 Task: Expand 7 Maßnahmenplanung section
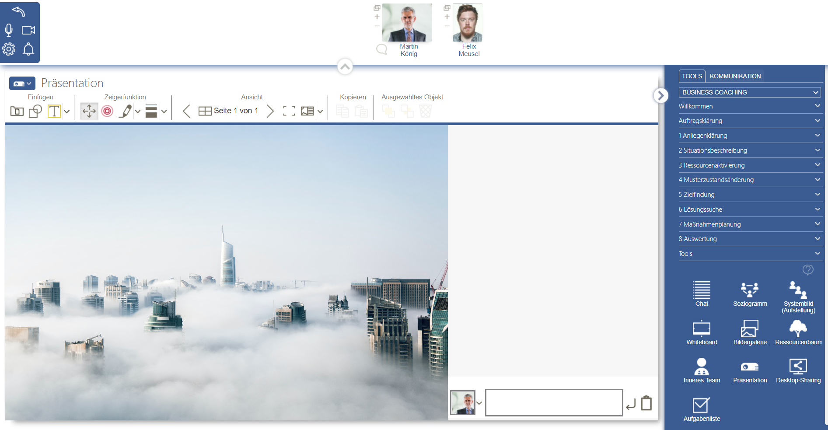pyautogui.click(x=750, y=224)
